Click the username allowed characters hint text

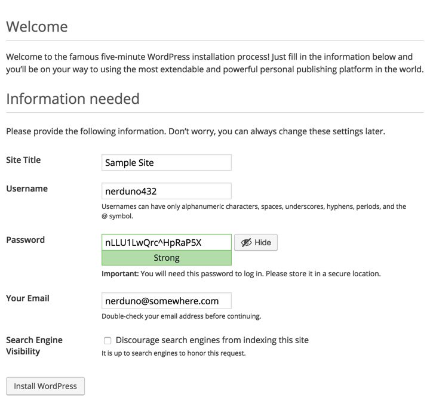pos(254,211)
